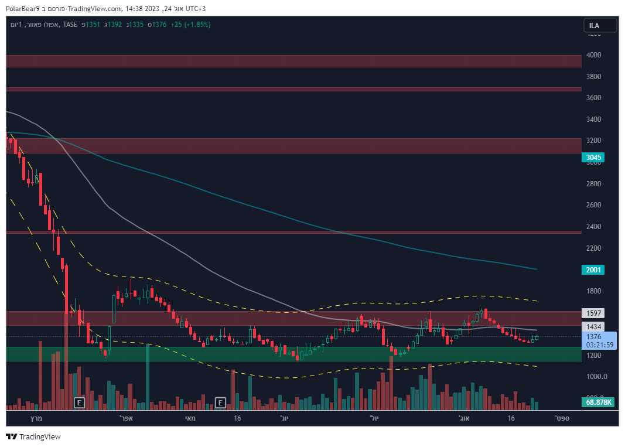This screenshot has height=447, width=625.
Task: Click the אוג' month label on the time axis
Action: pos(464,418)
